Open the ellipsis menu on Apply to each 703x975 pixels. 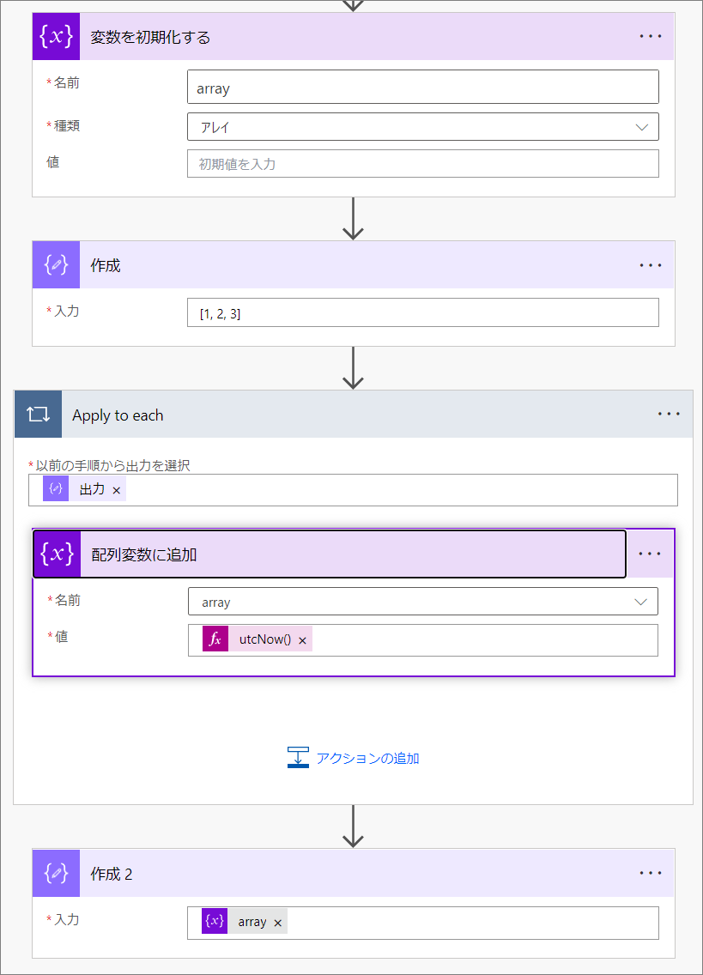tap(669, 415)
